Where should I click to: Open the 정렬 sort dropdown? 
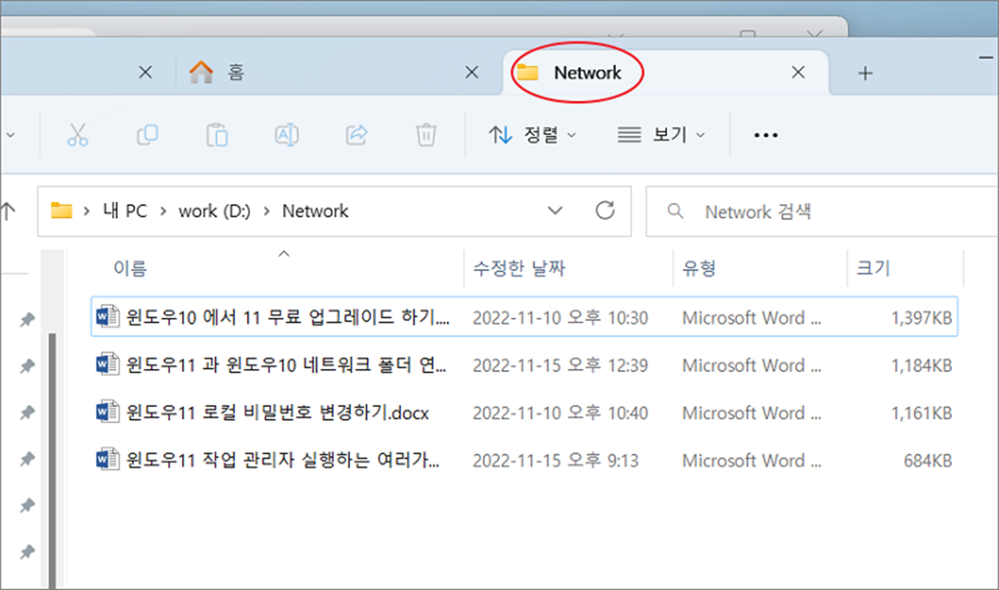(532, 136)
